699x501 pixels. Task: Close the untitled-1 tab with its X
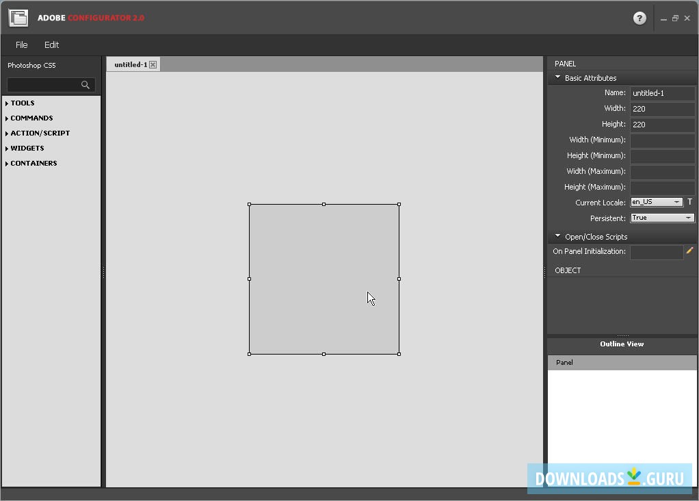[153, 65]
